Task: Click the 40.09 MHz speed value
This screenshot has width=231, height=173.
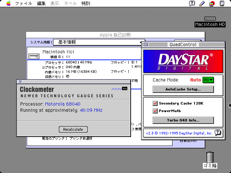Action: 91,110
